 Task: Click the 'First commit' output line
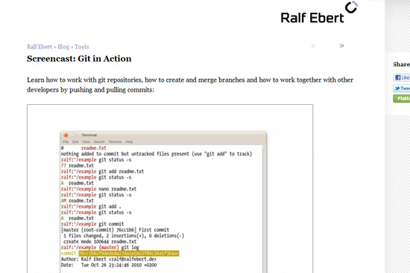(x=115, y=230)
